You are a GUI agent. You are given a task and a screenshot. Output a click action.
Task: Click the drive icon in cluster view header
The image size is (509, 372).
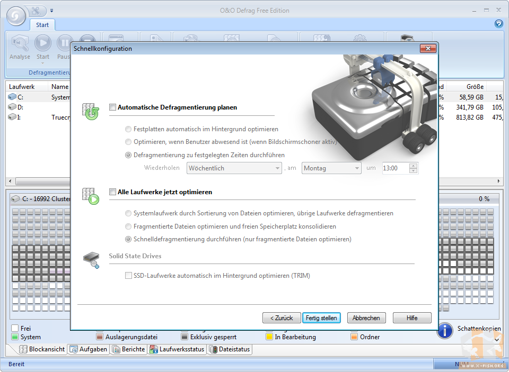pos(15,198)
